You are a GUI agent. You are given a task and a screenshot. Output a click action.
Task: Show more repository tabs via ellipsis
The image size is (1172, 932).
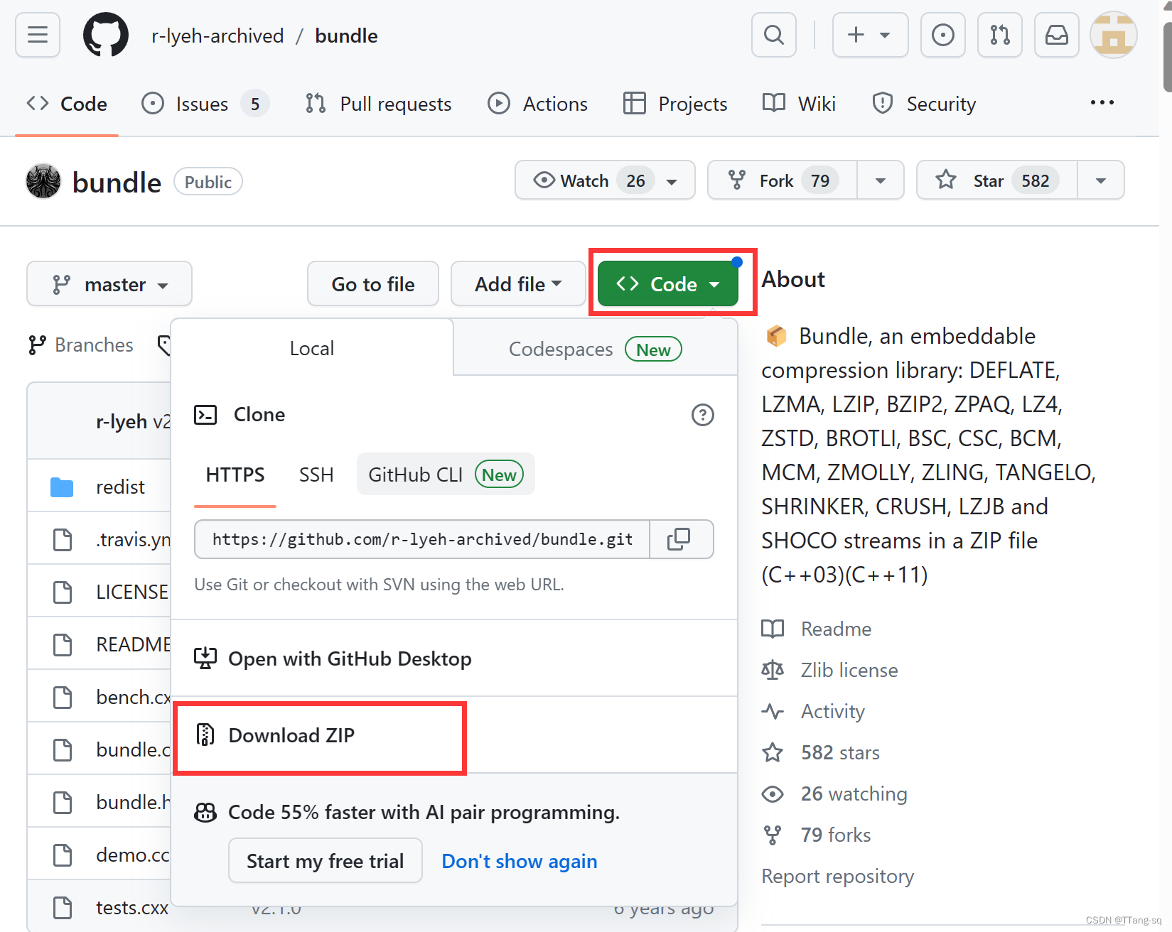pyautogui.click(x=1102, y=103)
